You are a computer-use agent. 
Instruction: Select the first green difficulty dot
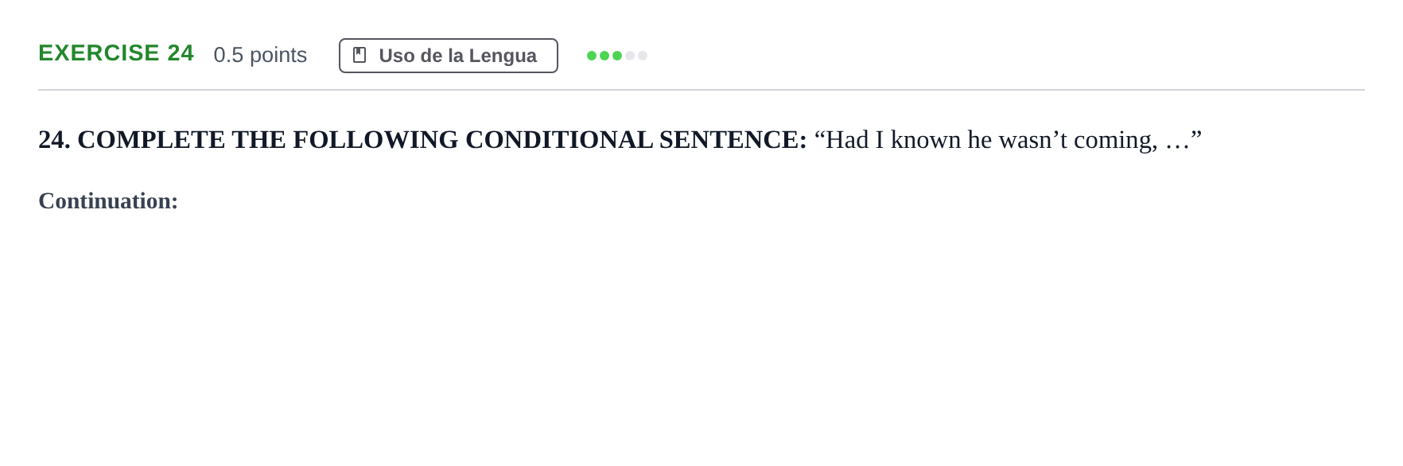(x=592, y=56)
